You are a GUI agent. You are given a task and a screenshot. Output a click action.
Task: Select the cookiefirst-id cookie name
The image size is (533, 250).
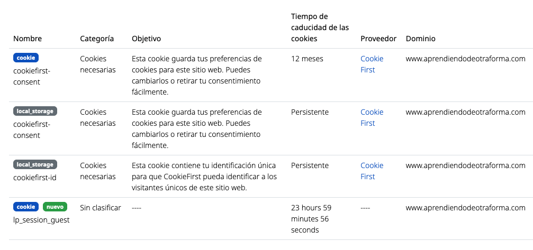pos(35,177)
